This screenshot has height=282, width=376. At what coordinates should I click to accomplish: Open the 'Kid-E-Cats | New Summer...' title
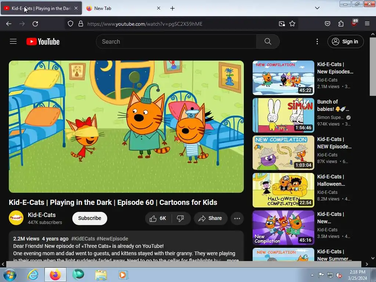tap(334, 255)
